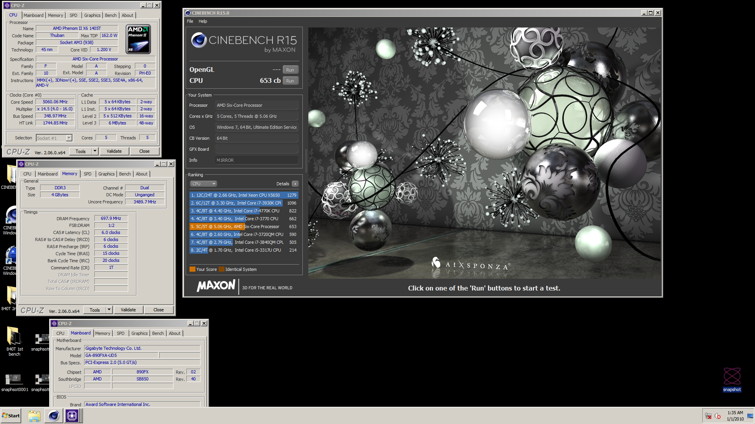
Task: Run the OpenGL benchmark
Action: click(x=290, y=70)
